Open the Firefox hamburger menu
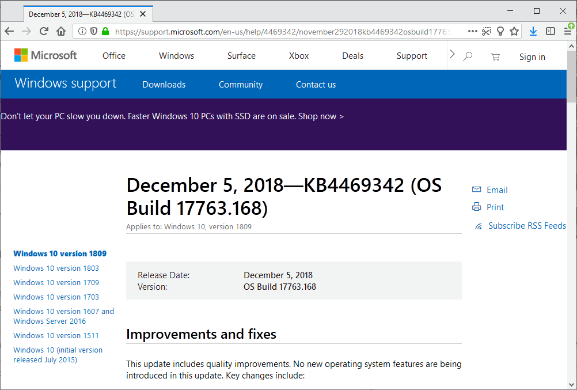The height and width of the screenshot is (390, 577). point(568,31)
